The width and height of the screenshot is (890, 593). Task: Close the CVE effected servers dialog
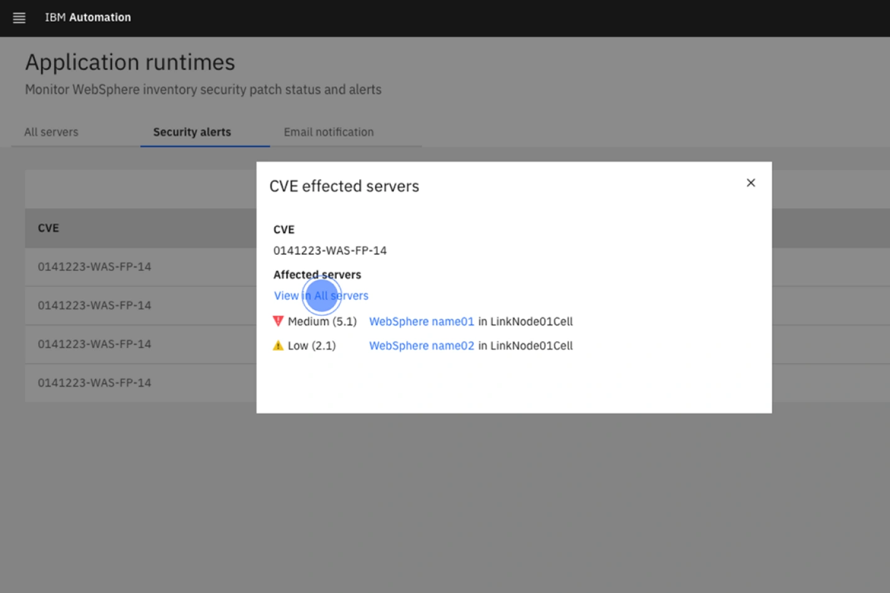[751, 183]
